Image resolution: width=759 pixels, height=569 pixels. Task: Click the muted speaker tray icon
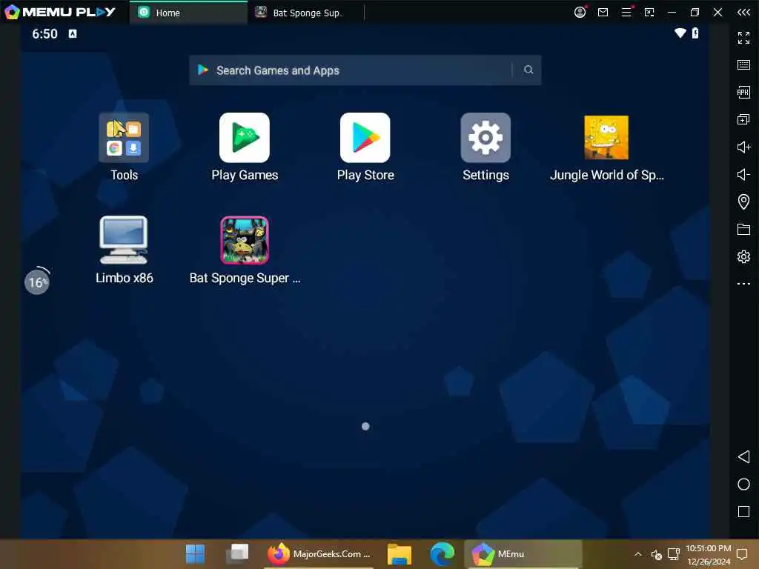pyautogui.click(x=657, y=554)
